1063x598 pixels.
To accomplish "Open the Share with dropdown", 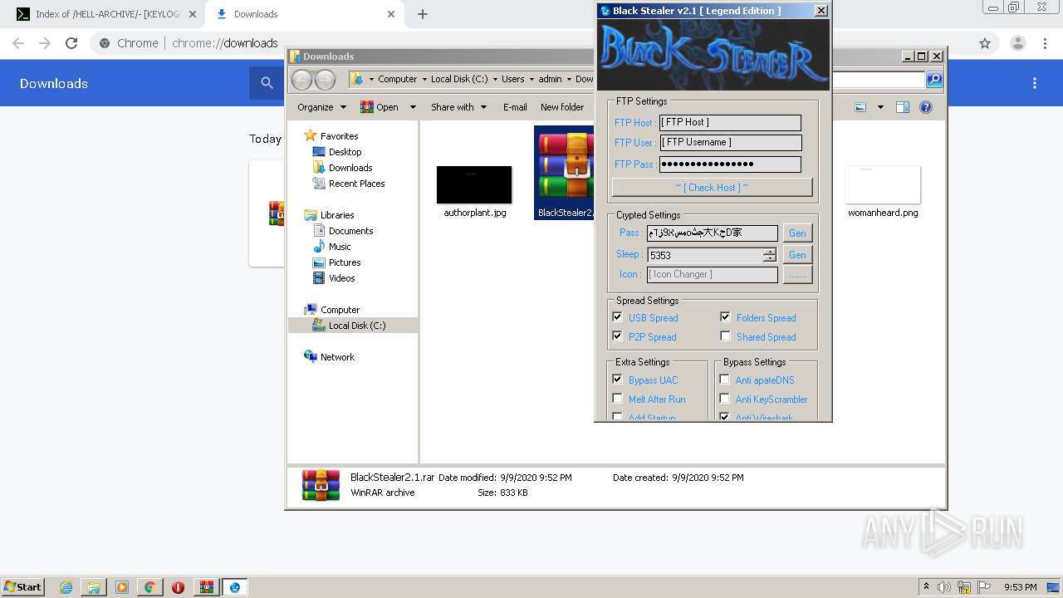I will point(458,107).
